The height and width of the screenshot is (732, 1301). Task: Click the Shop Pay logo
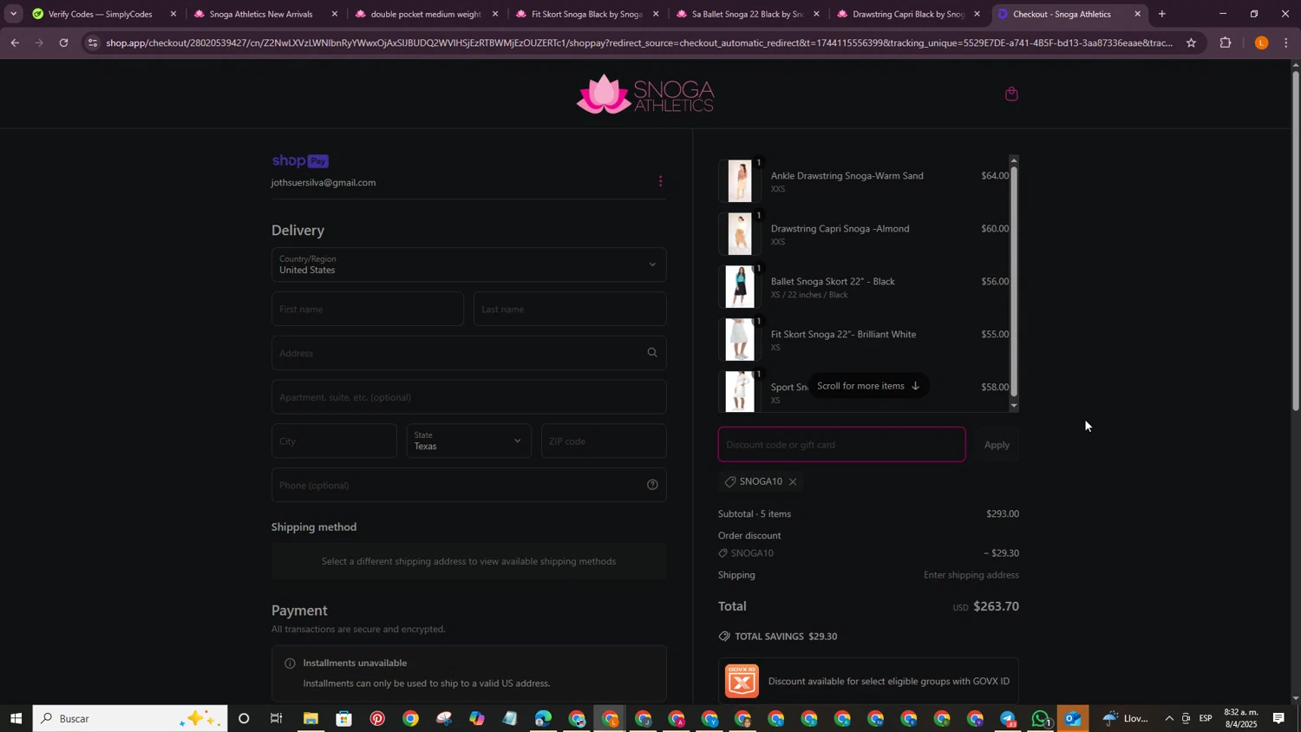coord(300,161)
